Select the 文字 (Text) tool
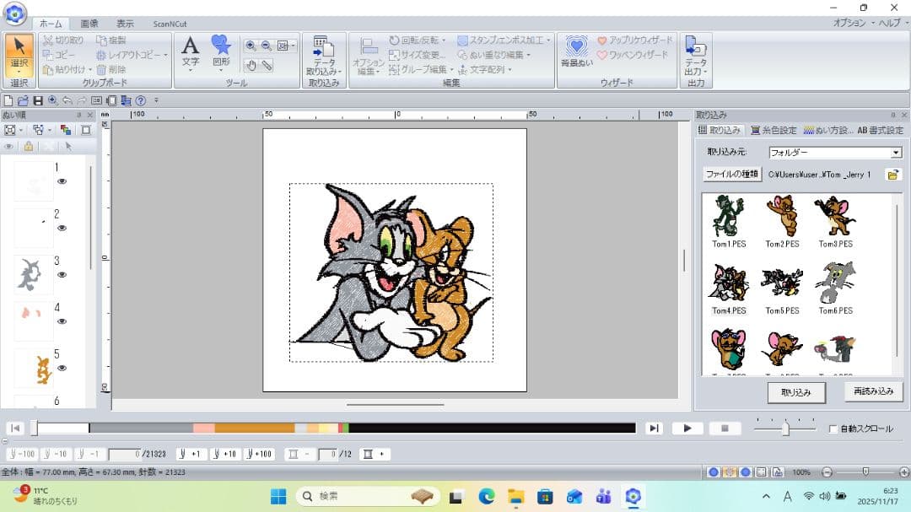The height and width of the screenshot is (512, 911). tap(191, 51)
